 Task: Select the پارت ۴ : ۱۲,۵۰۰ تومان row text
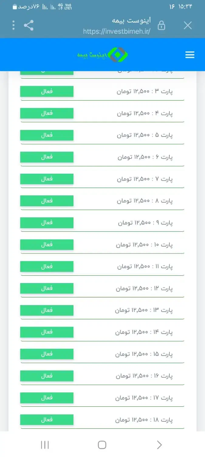[145, 113]
